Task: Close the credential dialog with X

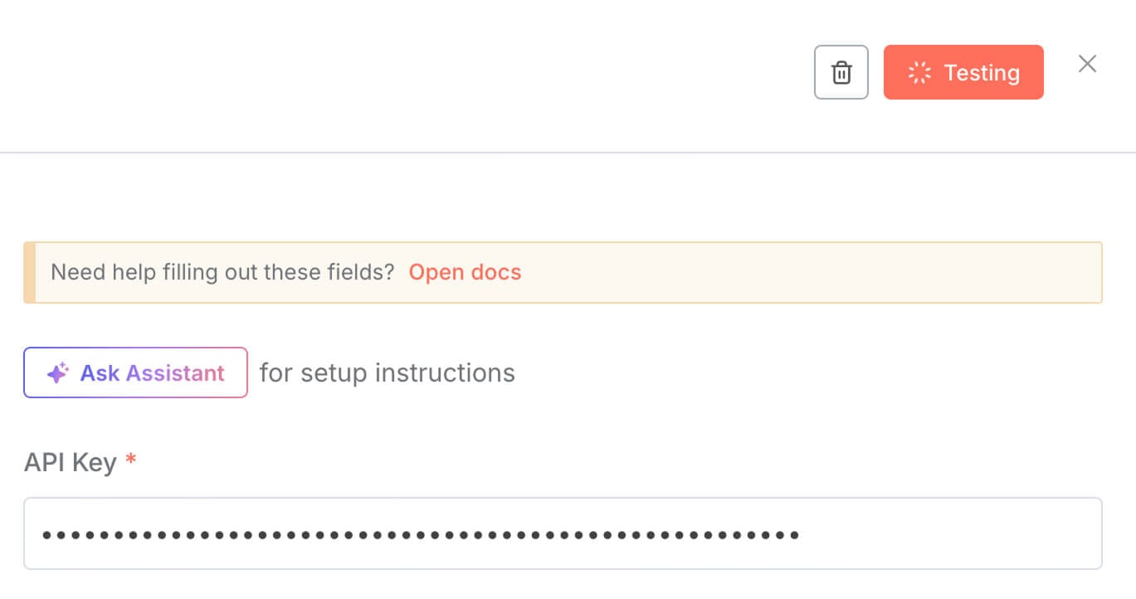Action: (x=1087, y=64)
